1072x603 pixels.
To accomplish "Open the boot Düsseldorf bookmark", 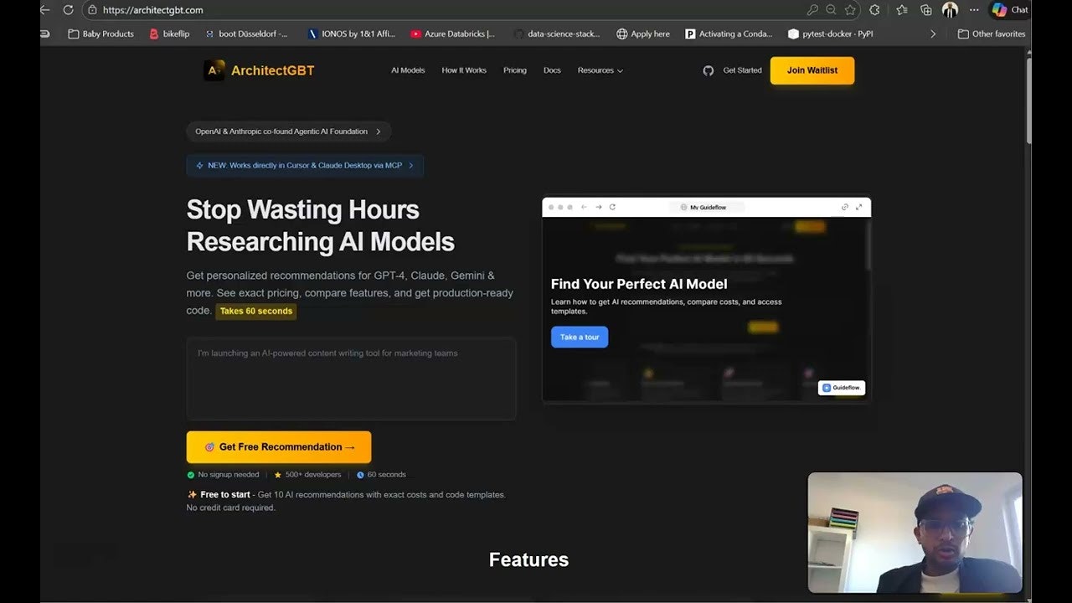I will pos(246,33).
